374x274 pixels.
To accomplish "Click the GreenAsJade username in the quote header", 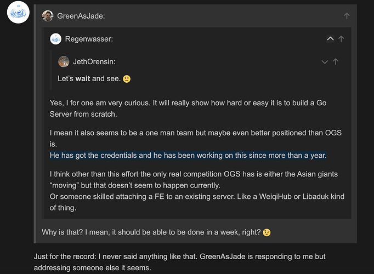I will pyautogui.click(x=81, y=16).
